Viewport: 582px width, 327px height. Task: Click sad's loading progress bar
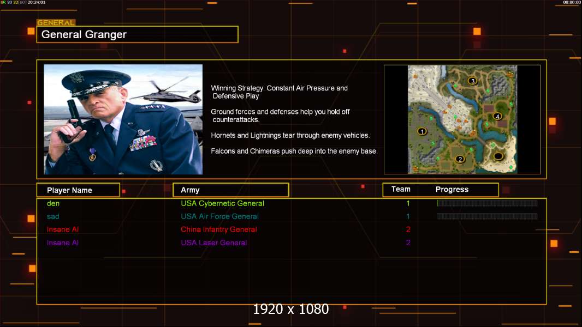pyautogui.click(x=487, y=216)
